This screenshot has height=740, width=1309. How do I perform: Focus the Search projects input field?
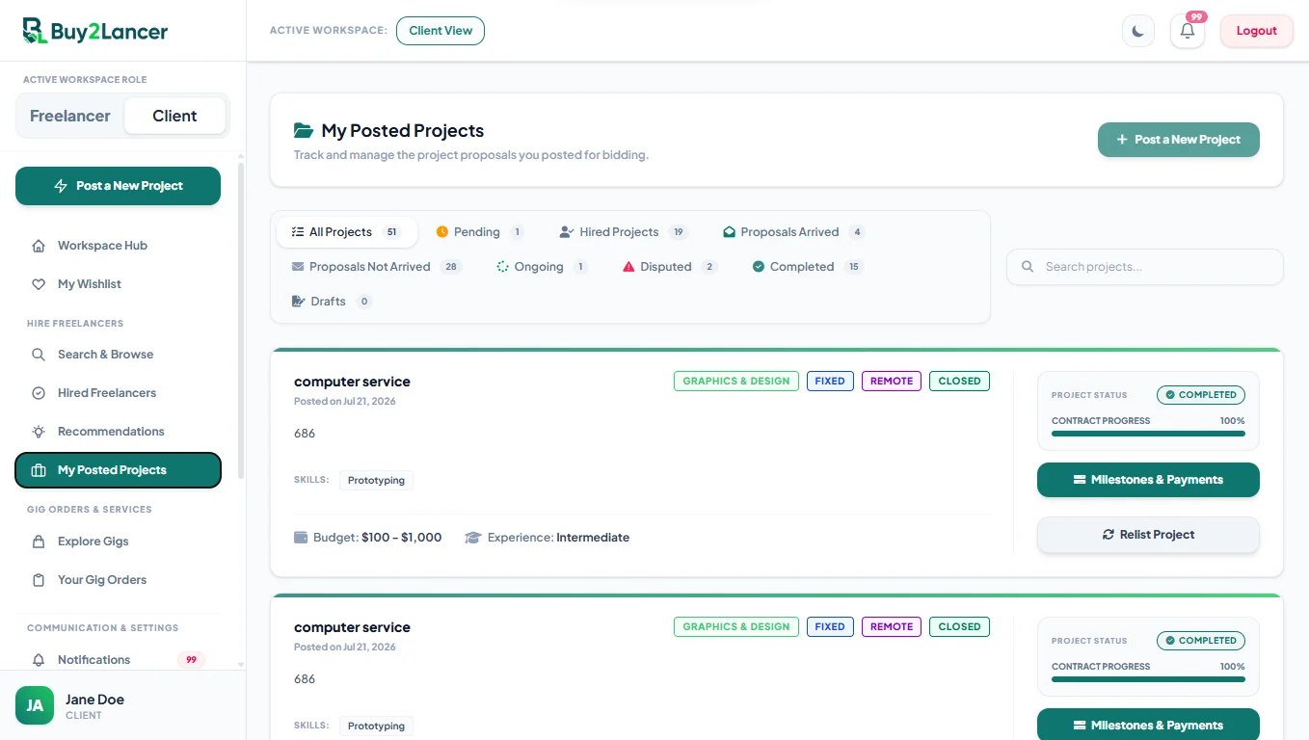[x=1145, y=267]
